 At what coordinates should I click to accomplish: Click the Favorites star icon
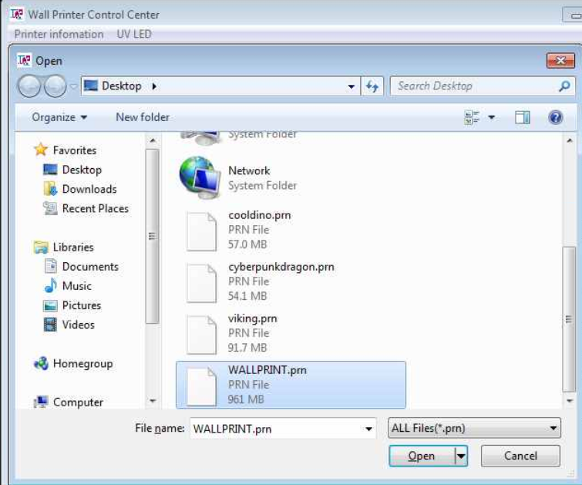[41, 150]
